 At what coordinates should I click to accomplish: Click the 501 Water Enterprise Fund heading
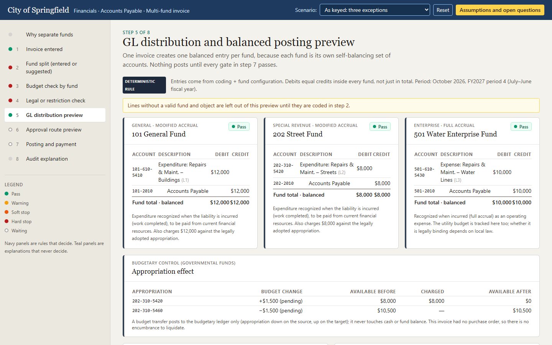pyautogui.click(x=455, y=134)
